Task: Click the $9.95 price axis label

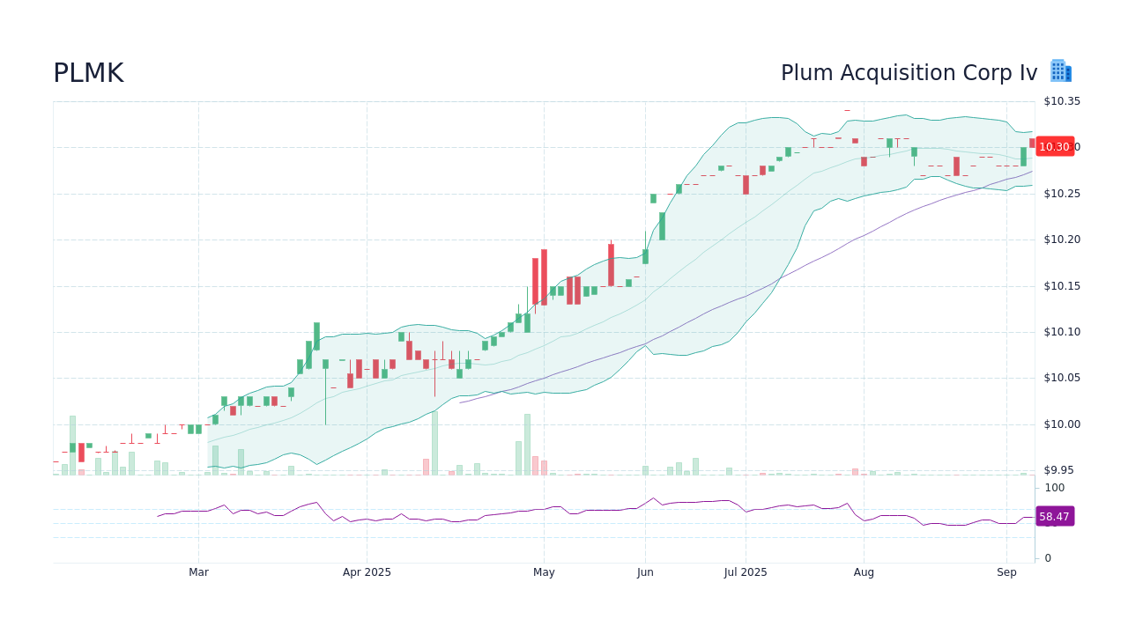Action: coord(1058,470)
